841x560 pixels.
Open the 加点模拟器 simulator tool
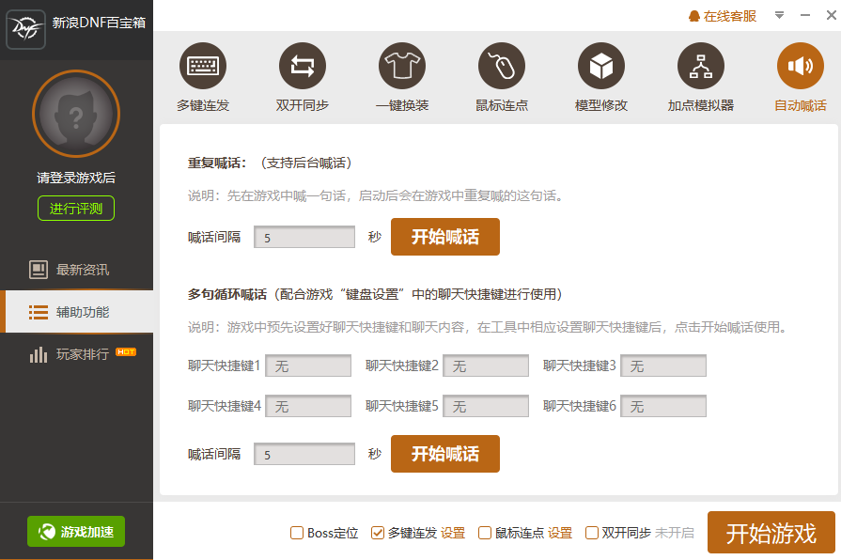pos(698,66)
